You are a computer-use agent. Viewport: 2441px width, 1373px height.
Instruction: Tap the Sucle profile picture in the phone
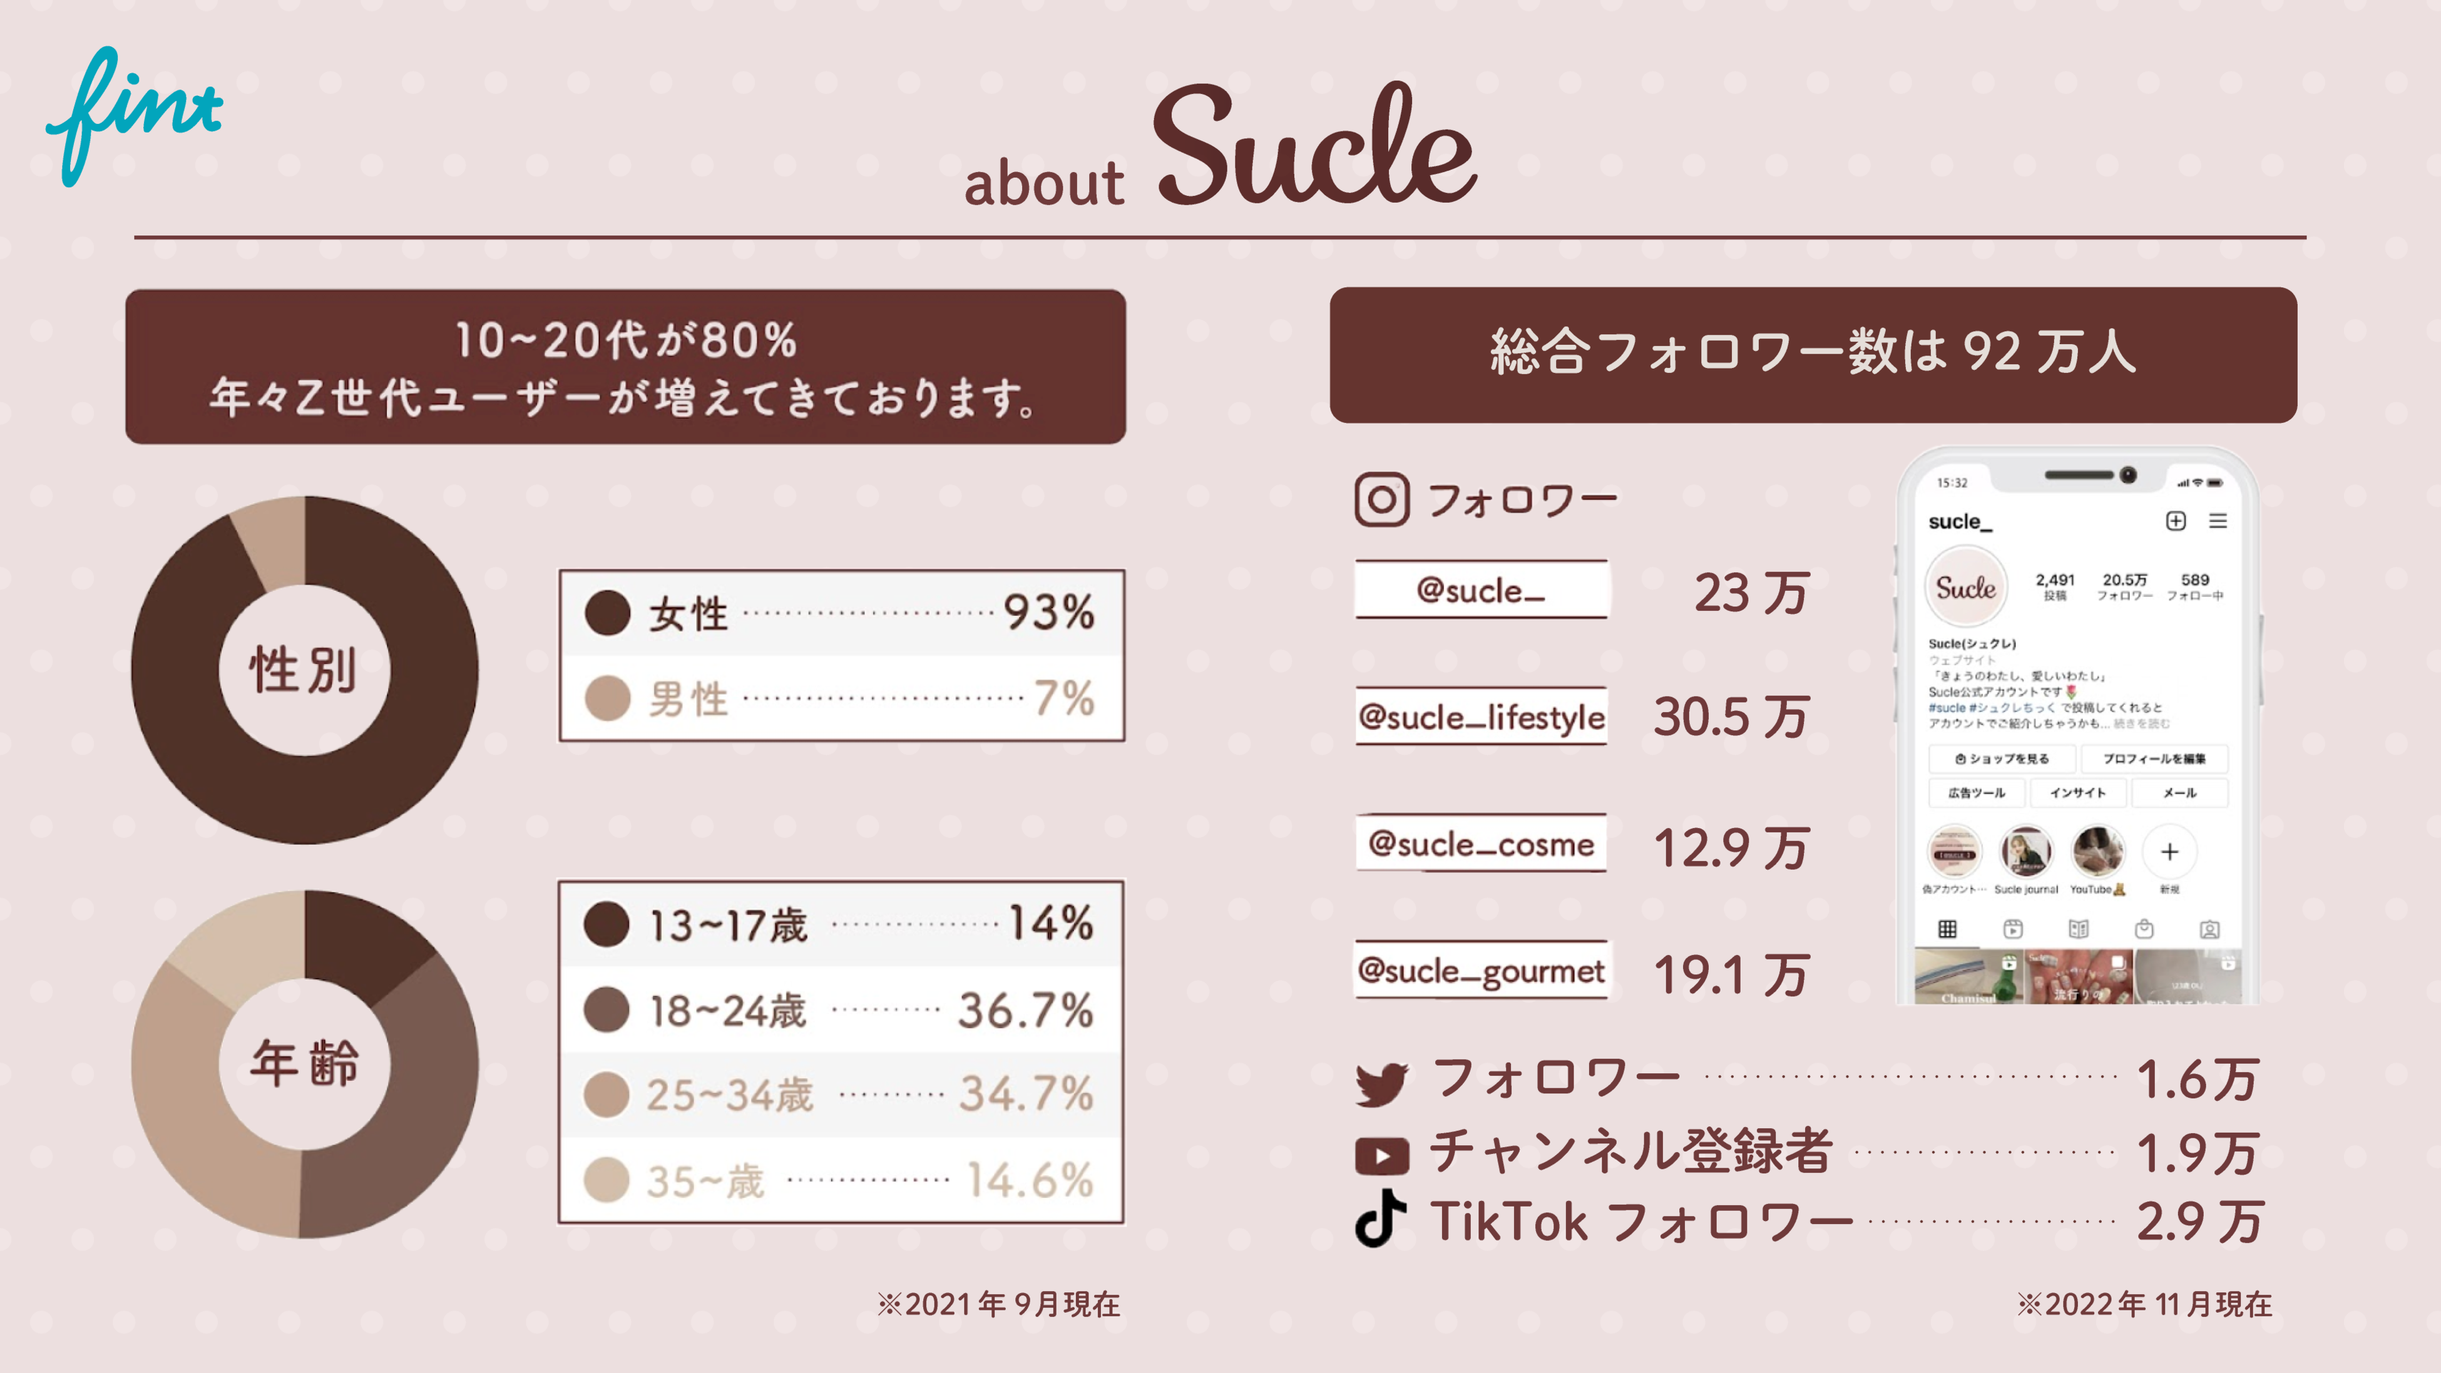pos(1965,588)
